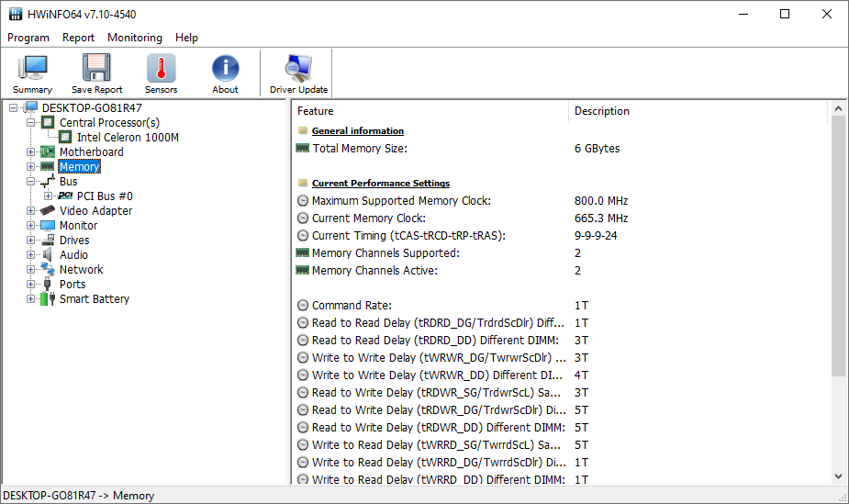Click the PCI Bus #0 icon
This screenshot has height=504, width=849.
click(65, 196)
